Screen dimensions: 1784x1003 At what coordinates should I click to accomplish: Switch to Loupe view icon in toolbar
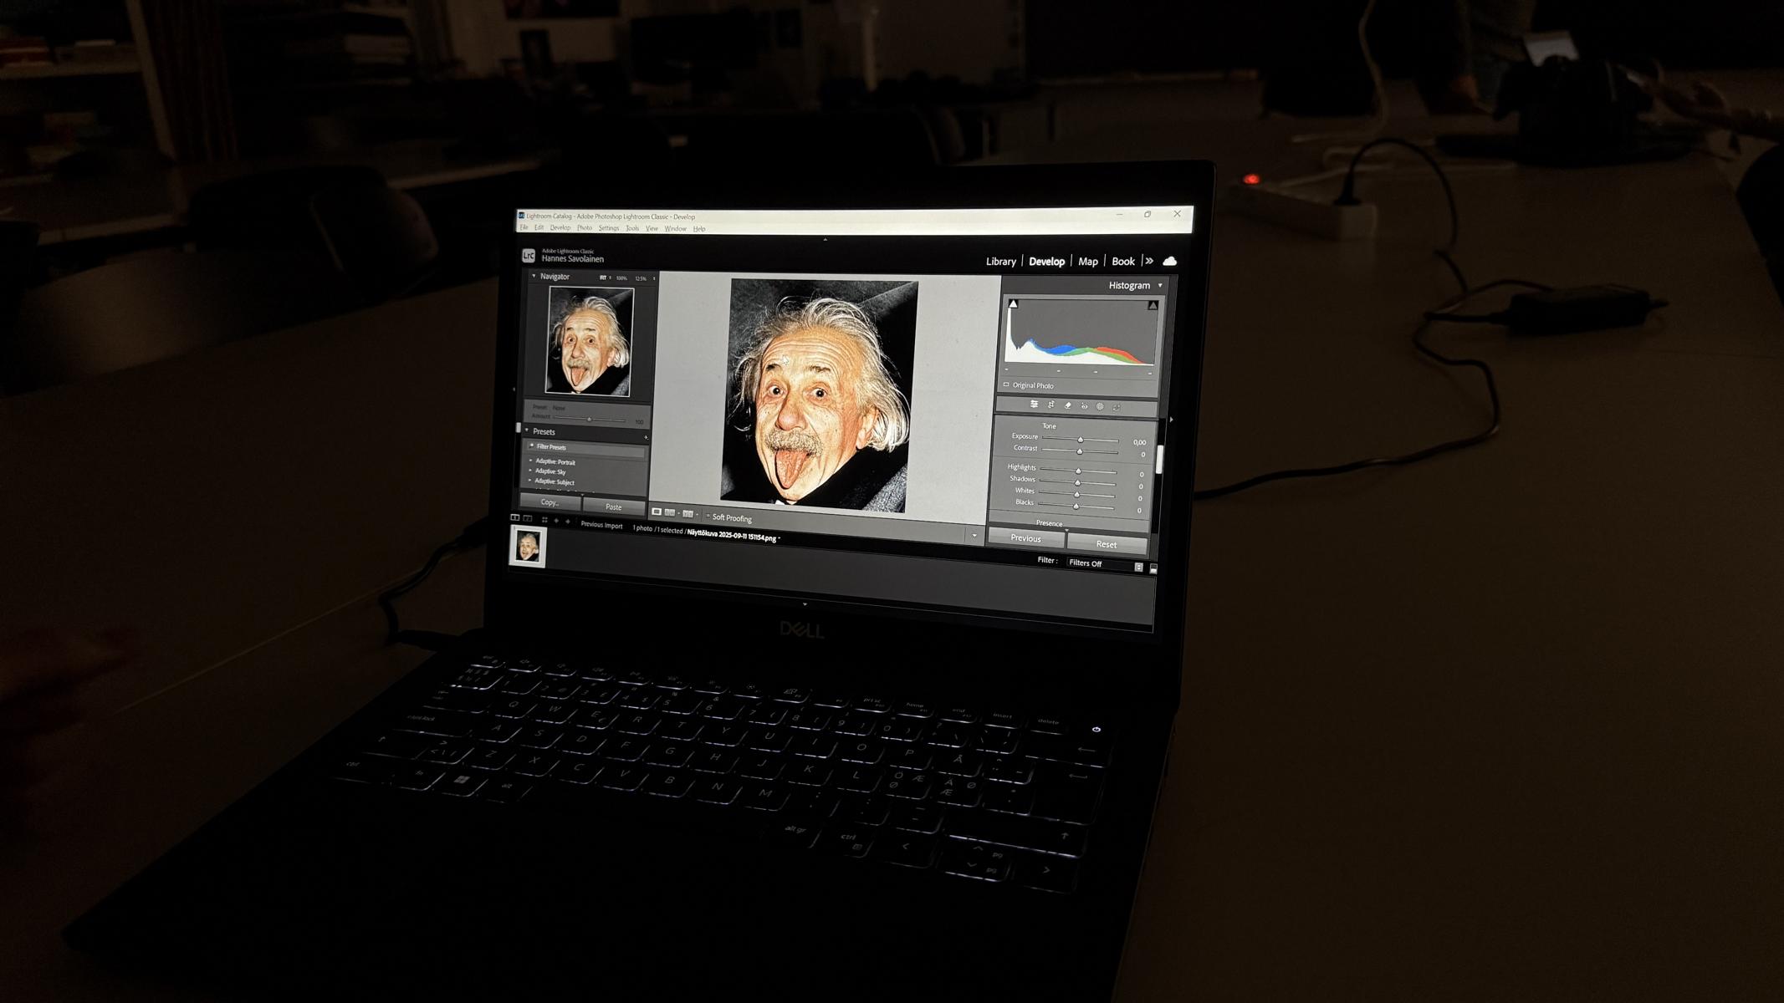[657, 512]
